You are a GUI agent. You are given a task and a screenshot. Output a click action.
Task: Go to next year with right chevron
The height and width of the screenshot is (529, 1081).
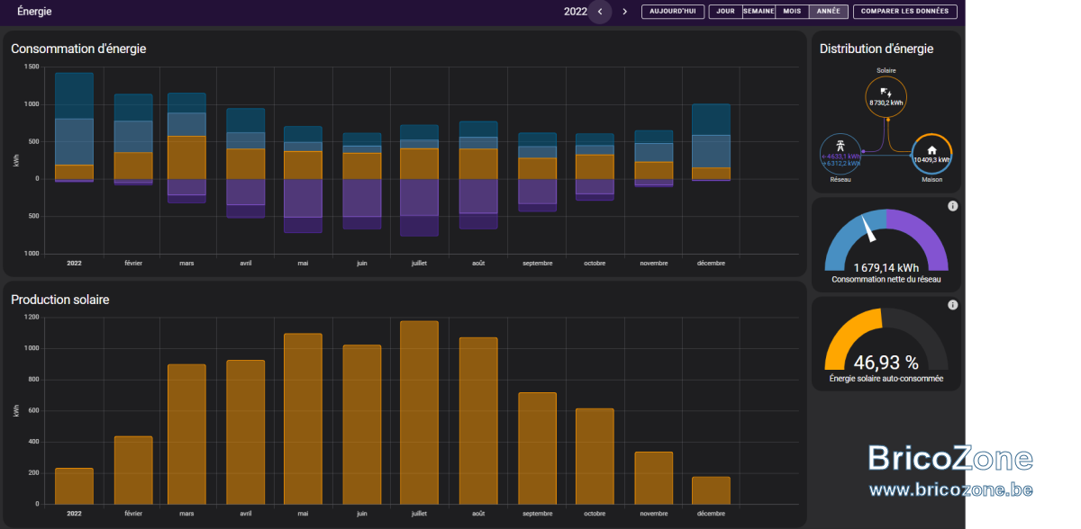[624, 12]
